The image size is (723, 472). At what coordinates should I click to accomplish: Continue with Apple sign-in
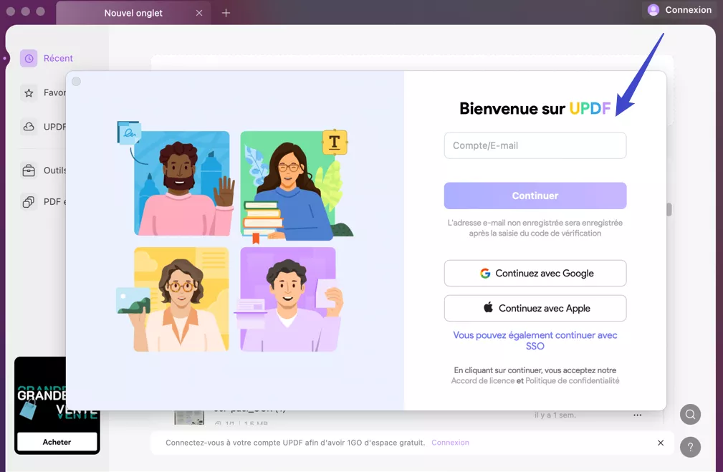pos(535,309)
